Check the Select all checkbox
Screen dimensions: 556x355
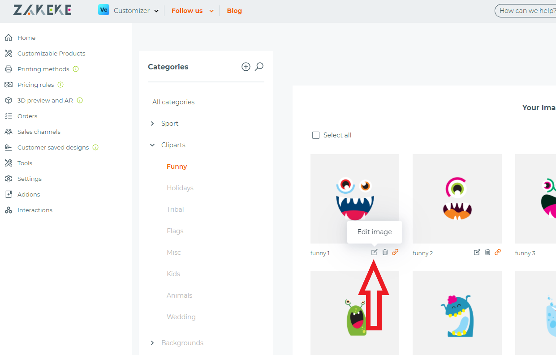pyautogui.click(x=316, y=135)
